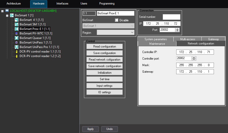The width and height of the screenshot is (228, 133).
Task: Click the Connection Port input 20002
Action: [x=167, y=30]
